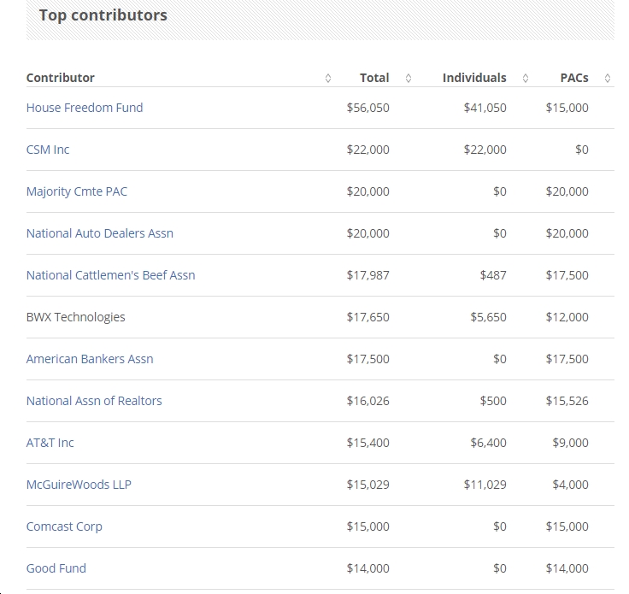Select the $9,000 PACs value

pyautogui.click(x=570, y=443)
